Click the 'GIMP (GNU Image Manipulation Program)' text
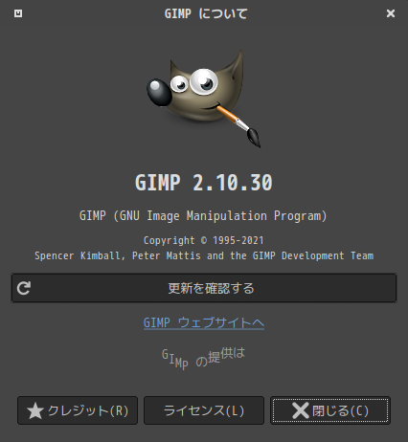408x442 pixels. pos(203,216)
